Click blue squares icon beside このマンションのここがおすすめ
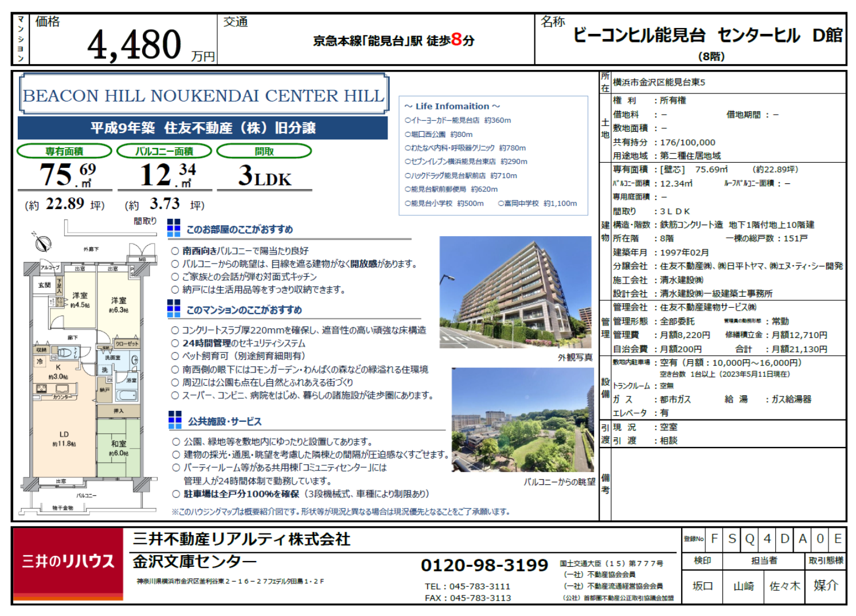This screenshot has width=856, height=616. click(x=174, y=309)
